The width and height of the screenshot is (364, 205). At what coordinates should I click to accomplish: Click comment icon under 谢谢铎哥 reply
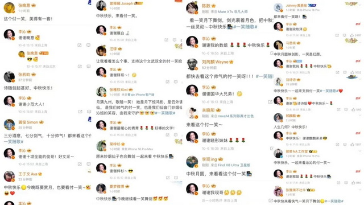[176, 82]
